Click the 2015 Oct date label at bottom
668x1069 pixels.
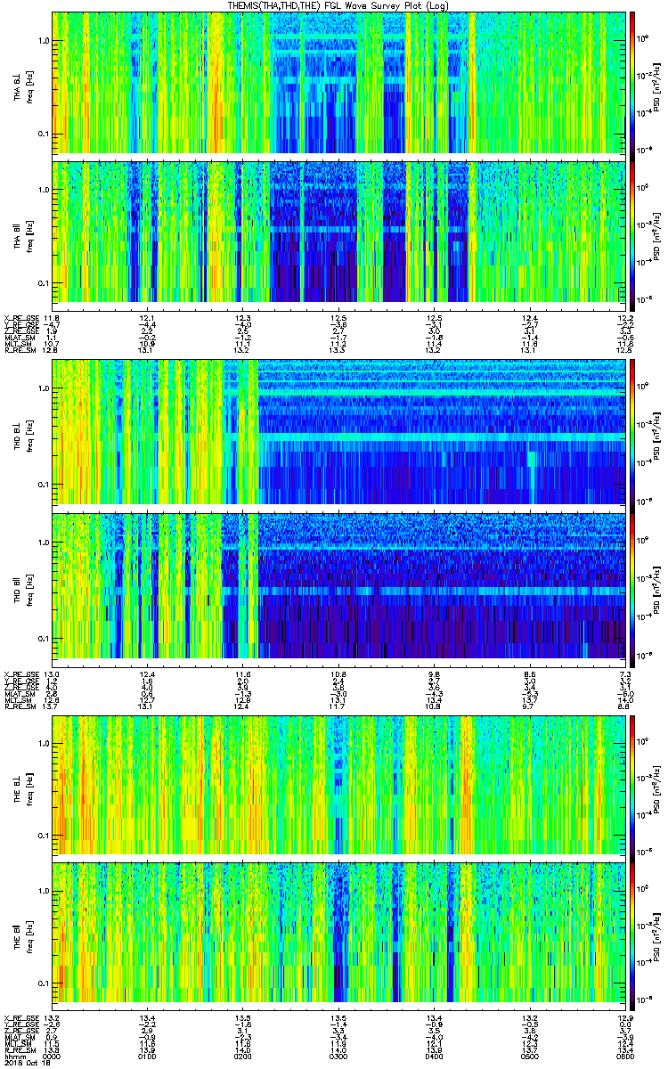pos(23,1063)
